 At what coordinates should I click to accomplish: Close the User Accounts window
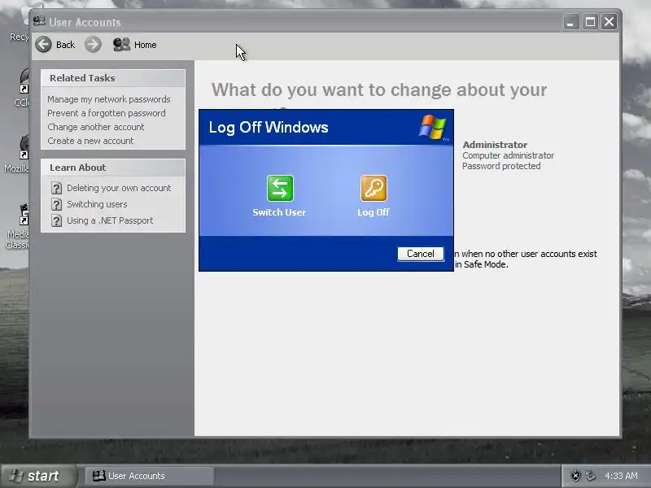pos(609,22)
